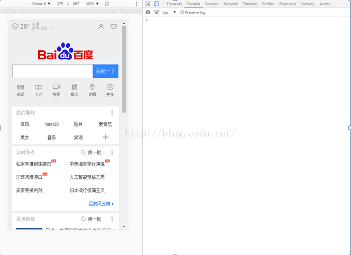Click the inspect element picker icon

click(148, 4)
